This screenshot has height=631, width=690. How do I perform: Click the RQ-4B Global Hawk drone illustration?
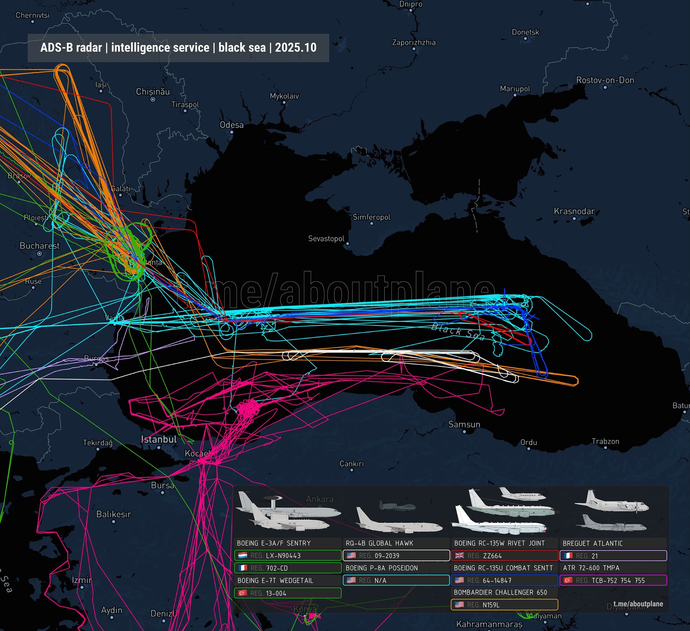click(x=397, y=507)
